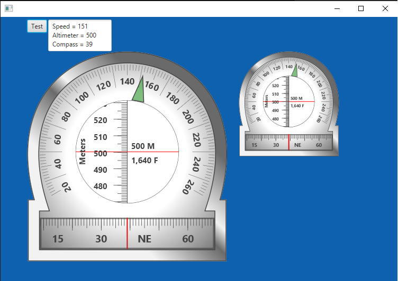Click the NE heading on the large compass strip

pos(144,239)
